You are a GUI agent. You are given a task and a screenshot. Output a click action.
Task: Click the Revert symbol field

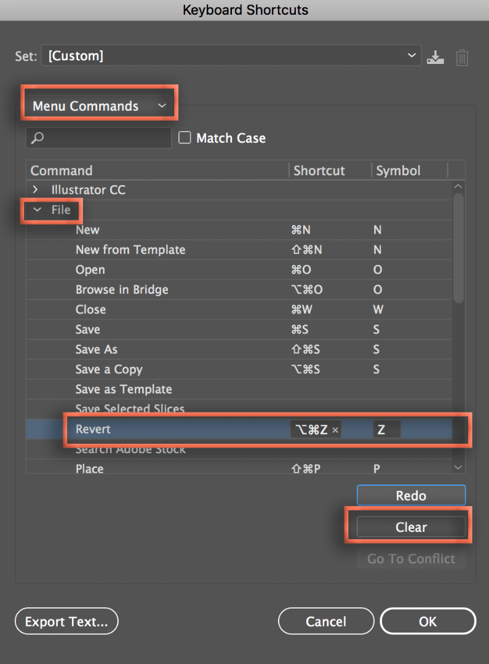tap(387, 430)
